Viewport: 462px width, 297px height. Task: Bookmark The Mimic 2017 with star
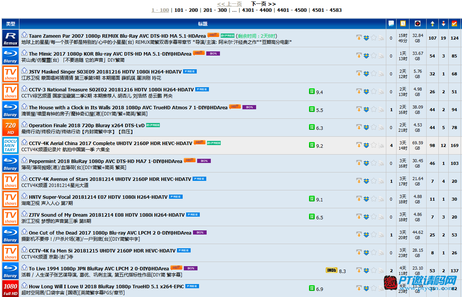(x=374, y=56)
